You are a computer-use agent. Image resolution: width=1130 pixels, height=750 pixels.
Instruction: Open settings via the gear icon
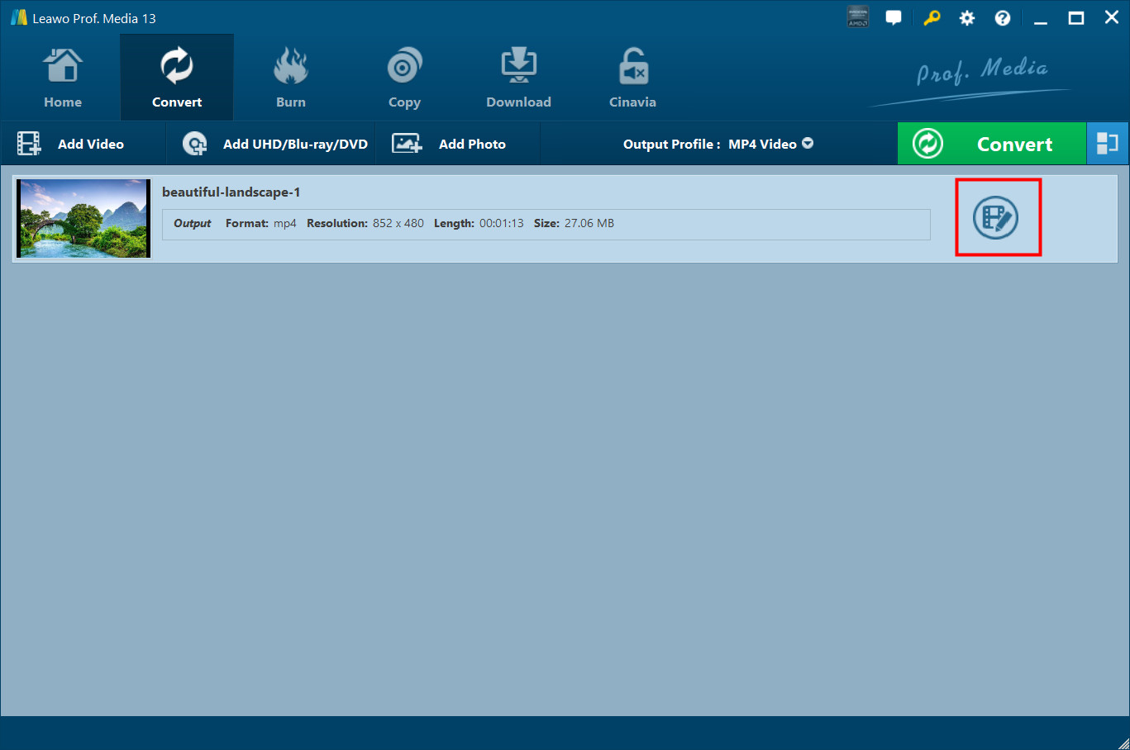tap(966, 18)
